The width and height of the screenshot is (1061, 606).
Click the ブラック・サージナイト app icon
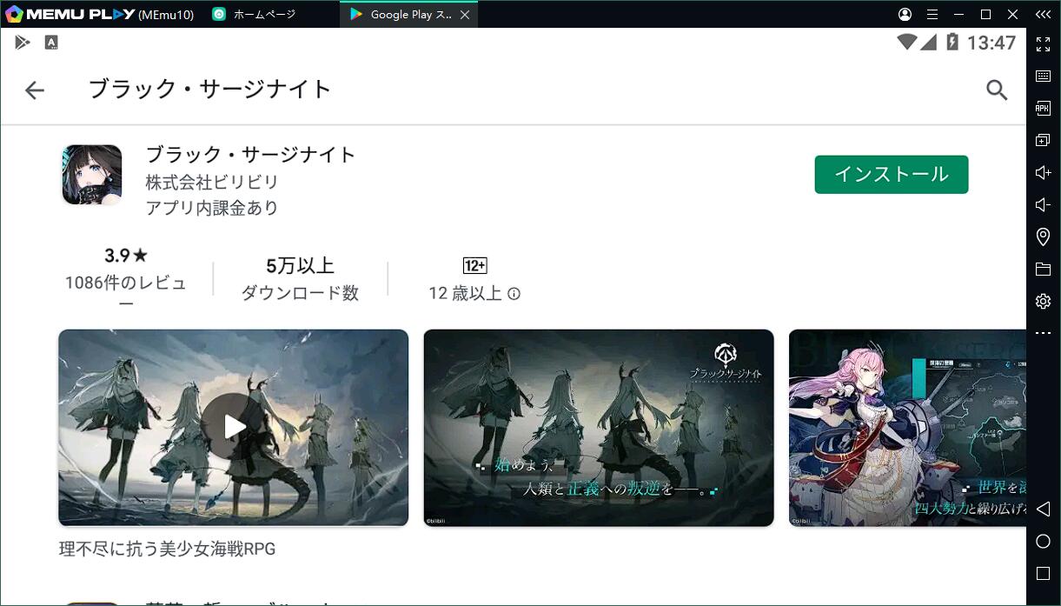click(x=92, y=175)
